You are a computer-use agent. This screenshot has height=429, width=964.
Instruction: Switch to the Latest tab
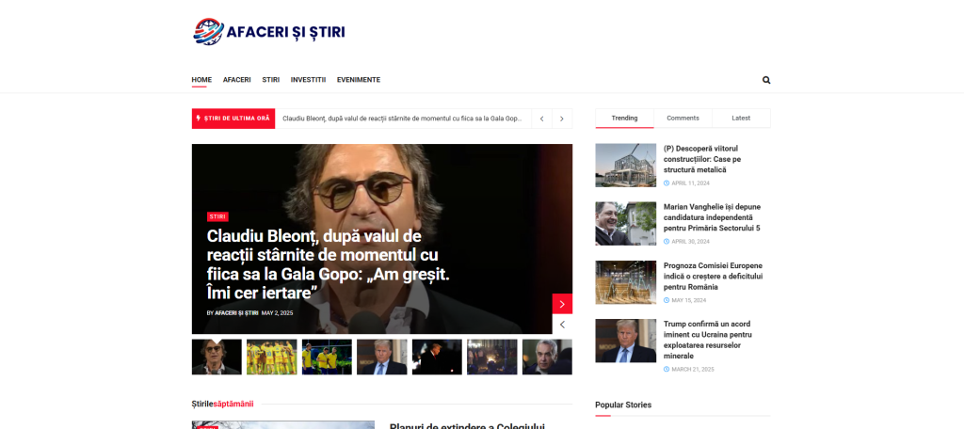point(741,118)
